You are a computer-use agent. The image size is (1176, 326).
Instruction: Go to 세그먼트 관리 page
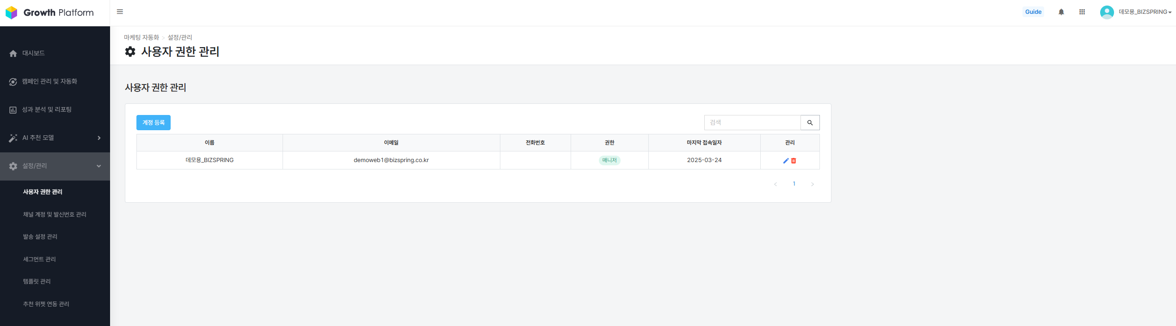(x=39, y=260)
